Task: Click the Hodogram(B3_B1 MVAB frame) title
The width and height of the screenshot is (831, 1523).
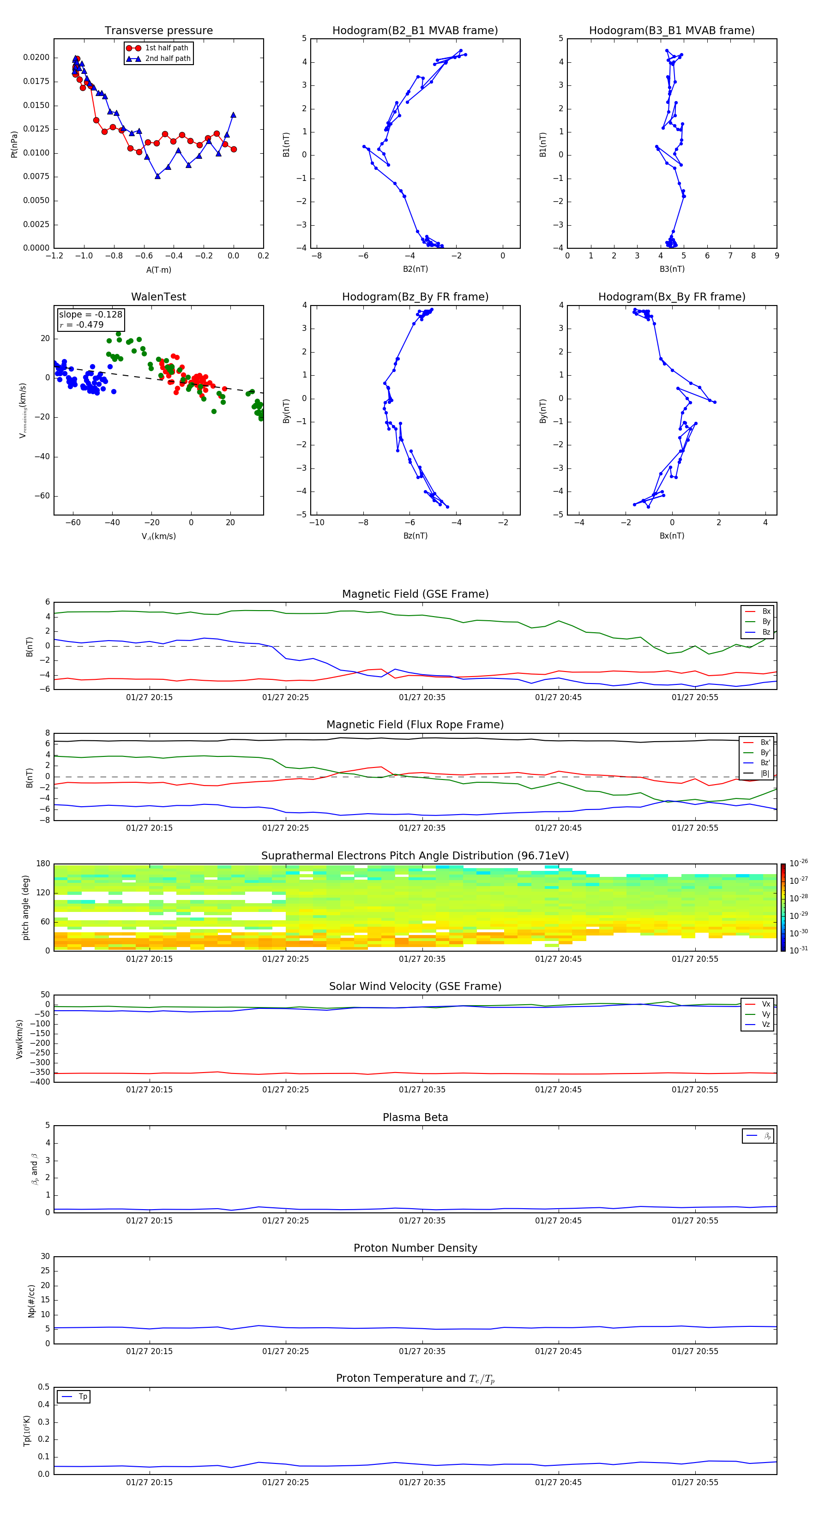Action: (x=672, y=31)
